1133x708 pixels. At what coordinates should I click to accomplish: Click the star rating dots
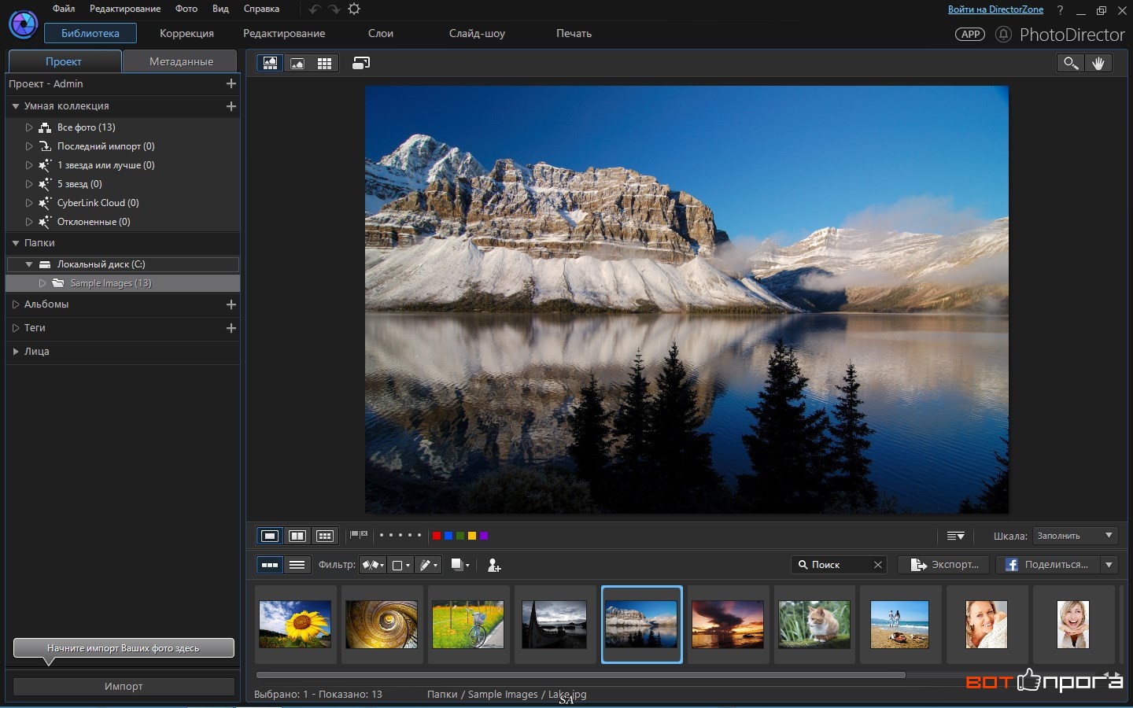coord(400,535)
